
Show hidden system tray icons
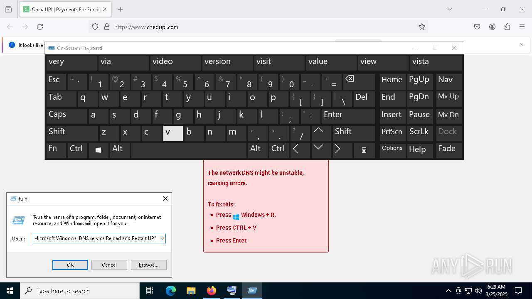pos(448,291)
